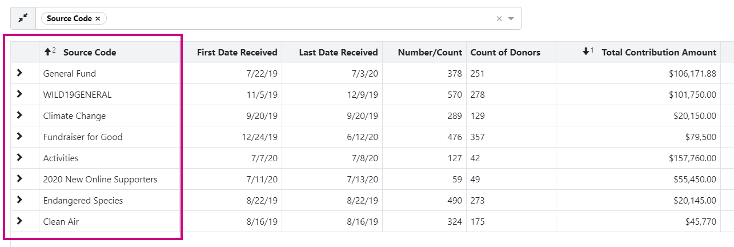Click the descending sort arrow on Total Contribution
Image resolution: width=734 pixels, height=247 pixels.
click(586, 52)
